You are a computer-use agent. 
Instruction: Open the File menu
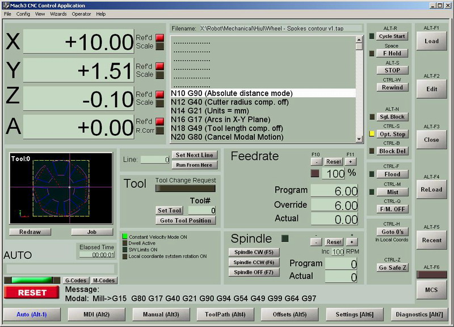pyautogui.click(x=7, y=14)
